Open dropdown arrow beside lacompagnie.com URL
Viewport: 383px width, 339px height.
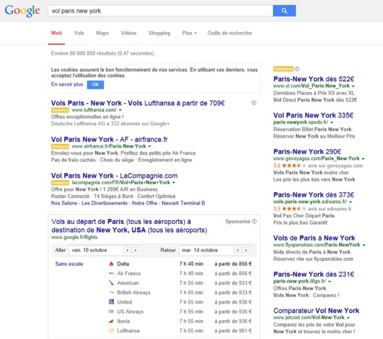pyautogui.click(x=174, y=182)
